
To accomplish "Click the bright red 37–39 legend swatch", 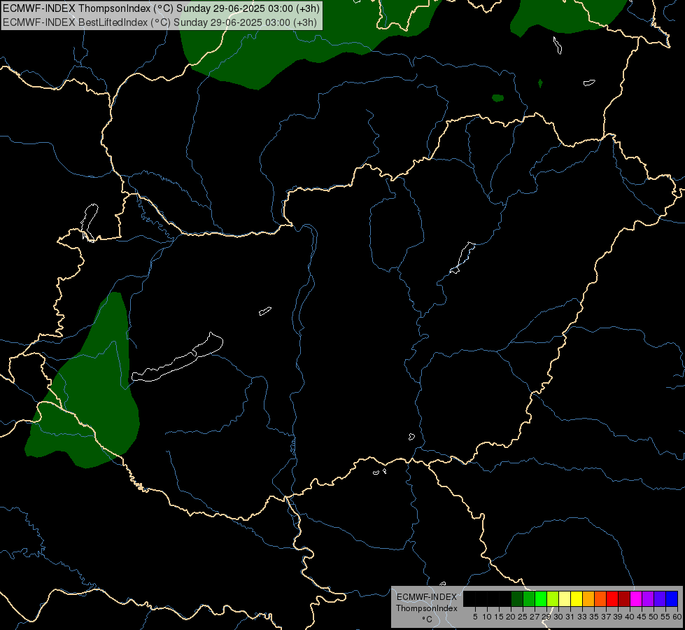I will coord(612,598).
